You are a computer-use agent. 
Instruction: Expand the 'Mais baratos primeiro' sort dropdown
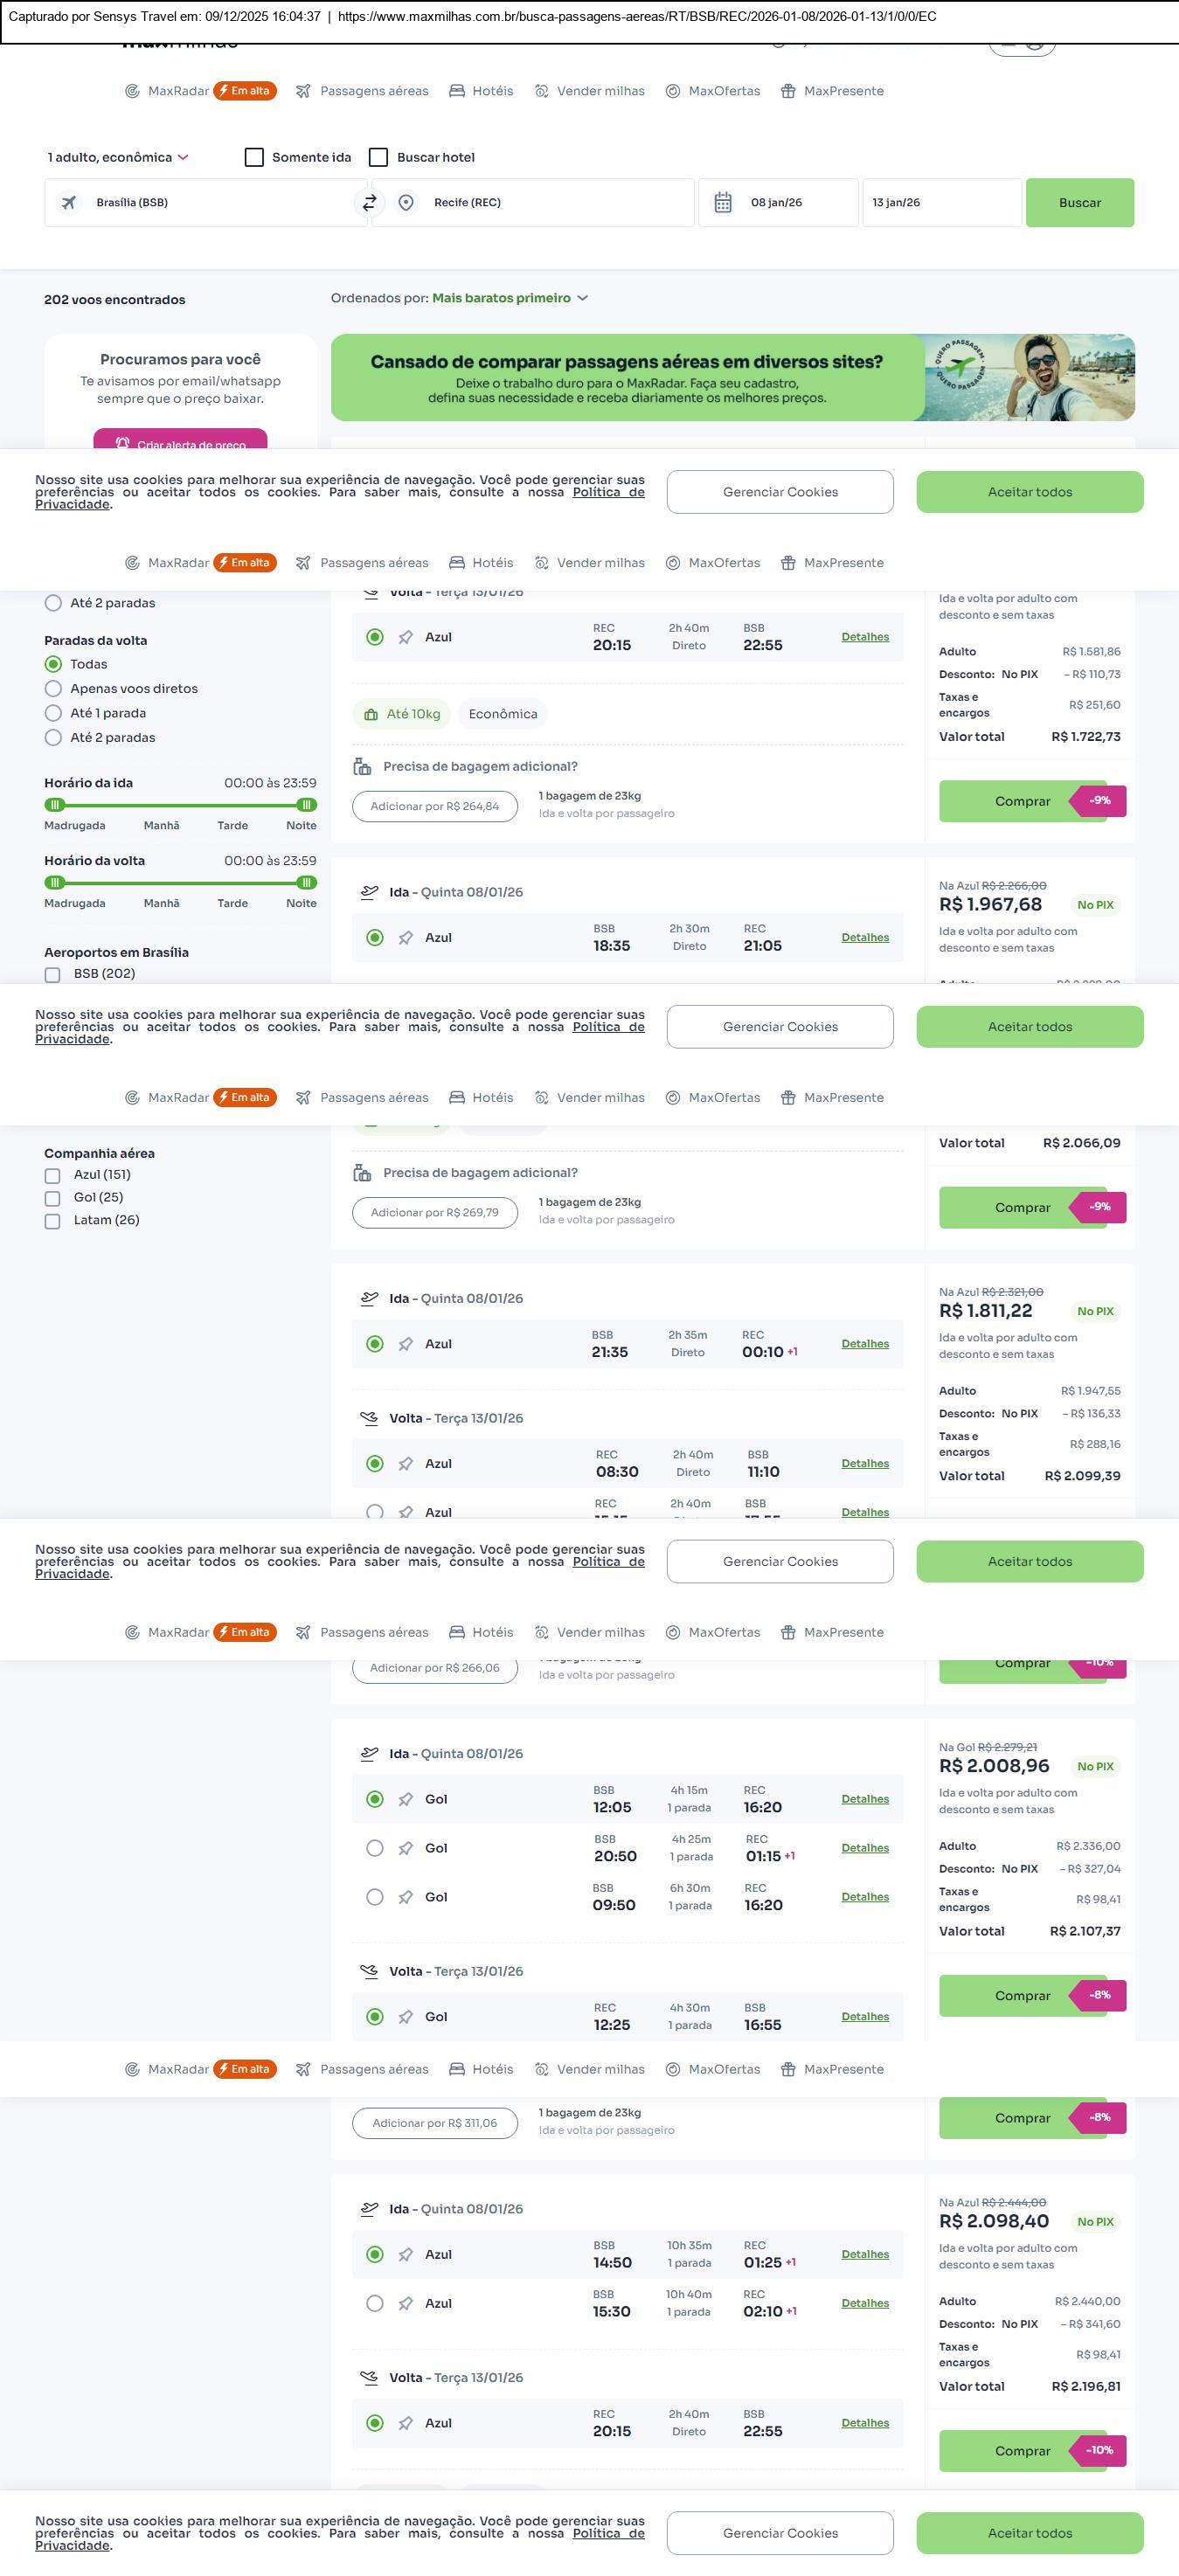pos(509,298)
